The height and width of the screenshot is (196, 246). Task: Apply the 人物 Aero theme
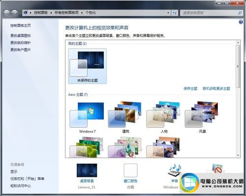[164, 117]
